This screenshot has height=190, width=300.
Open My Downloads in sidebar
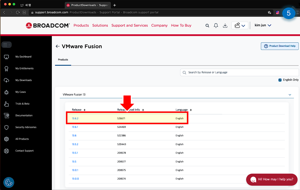click(x=24, y=80)
